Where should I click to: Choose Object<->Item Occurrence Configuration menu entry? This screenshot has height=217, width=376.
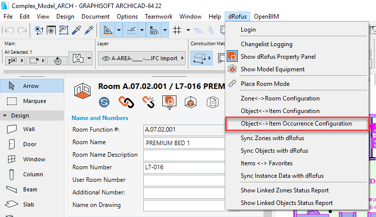pos(296,124)
